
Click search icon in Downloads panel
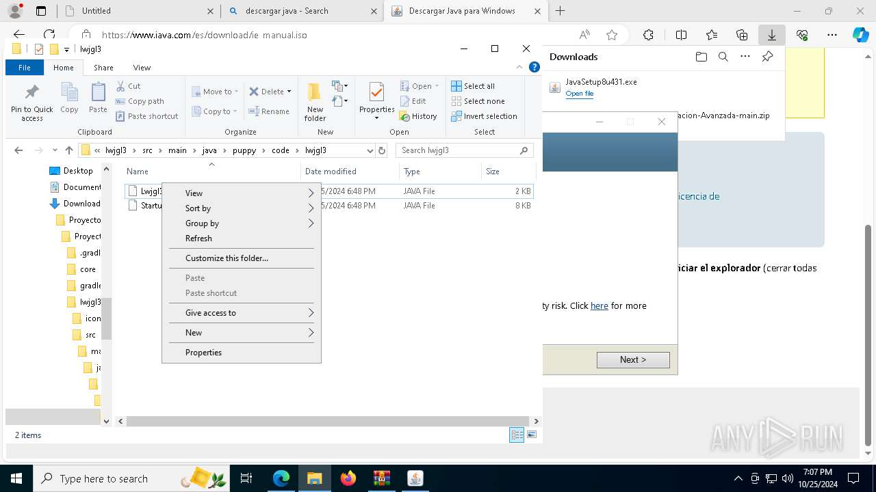point(723,57)
